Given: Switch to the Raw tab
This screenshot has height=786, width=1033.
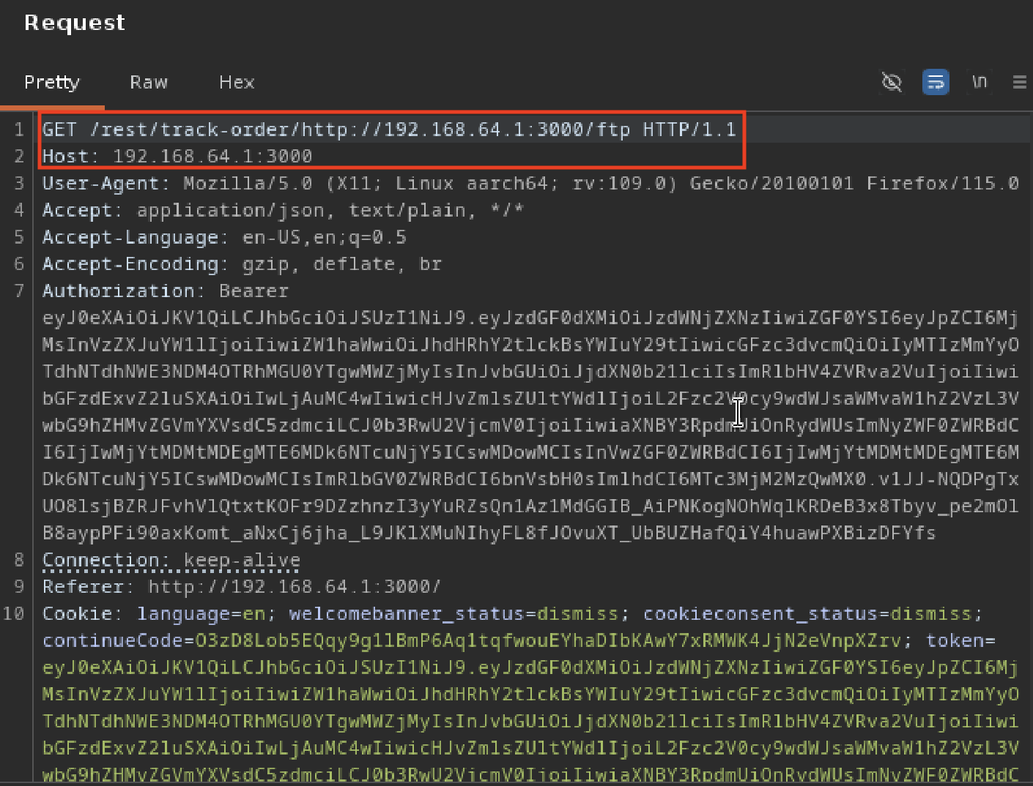Looking at the screenshot, I should point(149,83).
